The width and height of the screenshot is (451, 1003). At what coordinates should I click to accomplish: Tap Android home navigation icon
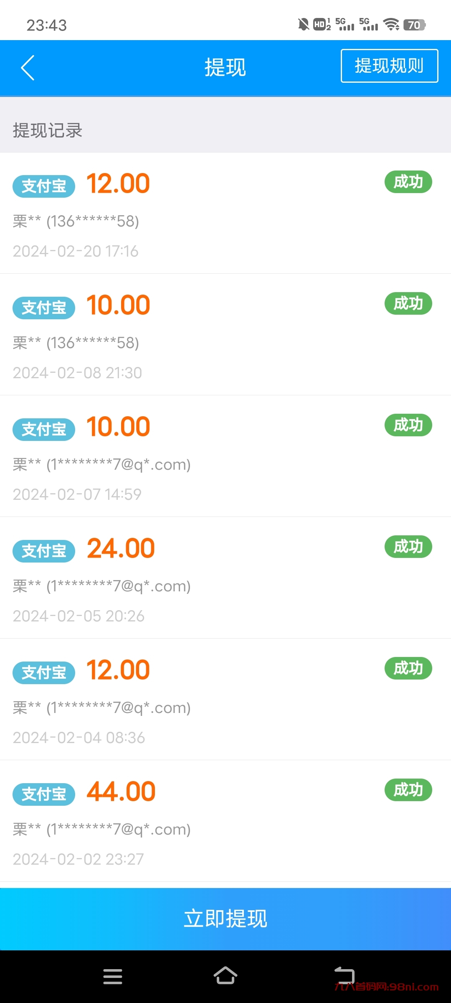click(x=225, y=976)
